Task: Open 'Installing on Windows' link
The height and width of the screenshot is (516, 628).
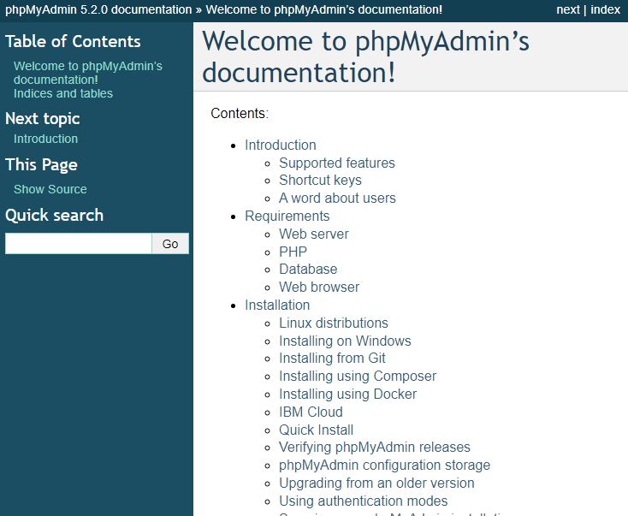Action: pos(345,341)
